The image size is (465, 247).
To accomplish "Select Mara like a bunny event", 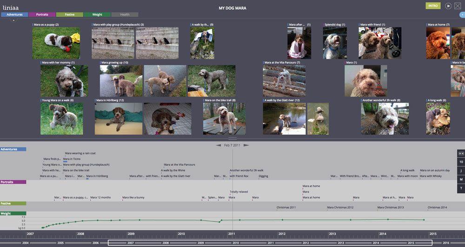I will (x=133, y=197).
